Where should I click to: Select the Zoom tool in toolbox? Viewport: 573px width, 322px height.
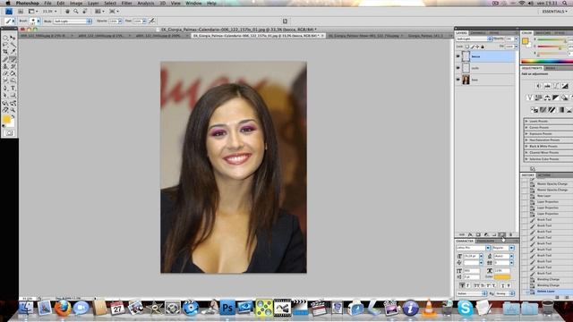tap(13, 109)
